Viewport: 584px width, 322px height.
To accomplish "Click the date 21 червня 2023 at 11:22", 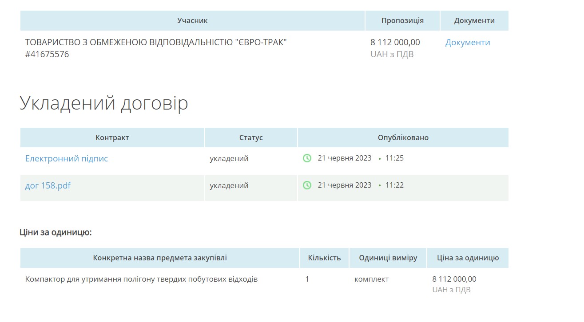I will pos(345,185).
